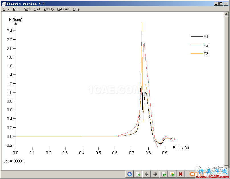Click the P1 legend label
The image size is (230, 179).
(206, 37)
